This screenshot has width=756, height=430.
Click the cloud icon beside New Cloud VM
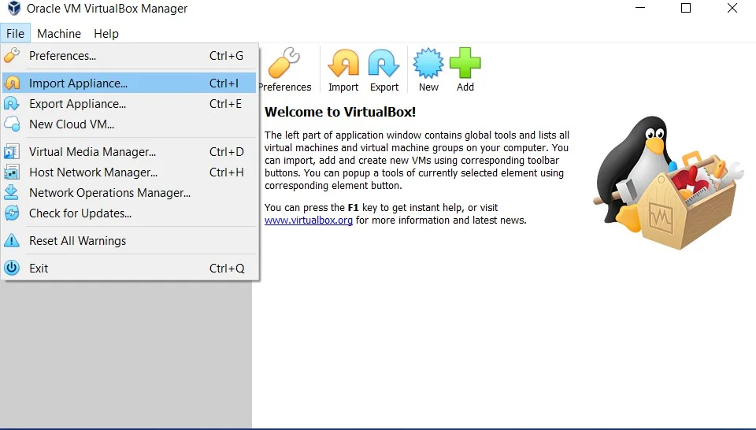tap(12, 124)
